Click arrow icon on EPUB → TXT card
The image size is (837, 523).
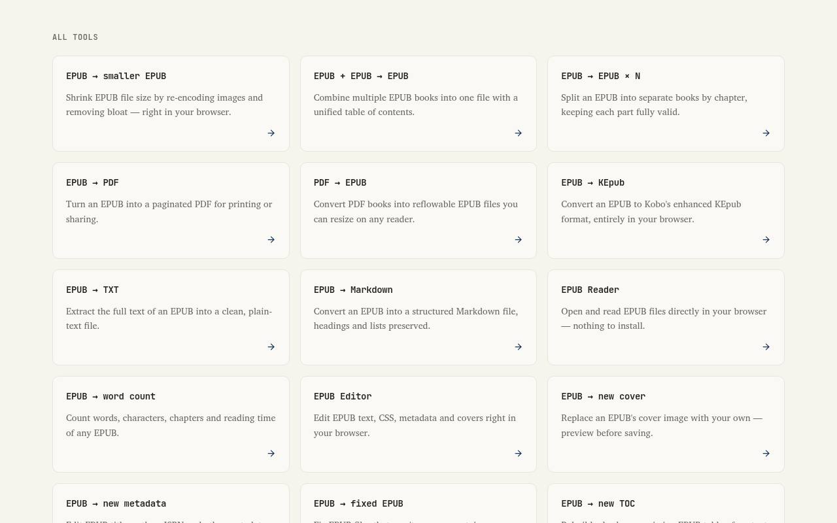coord(271,346)
